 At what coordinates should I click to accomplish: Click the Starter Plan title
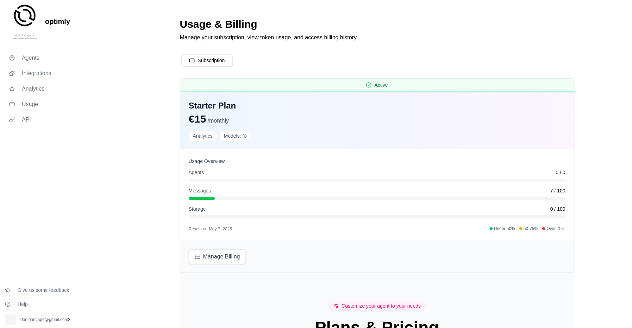[x=212, y=106]
